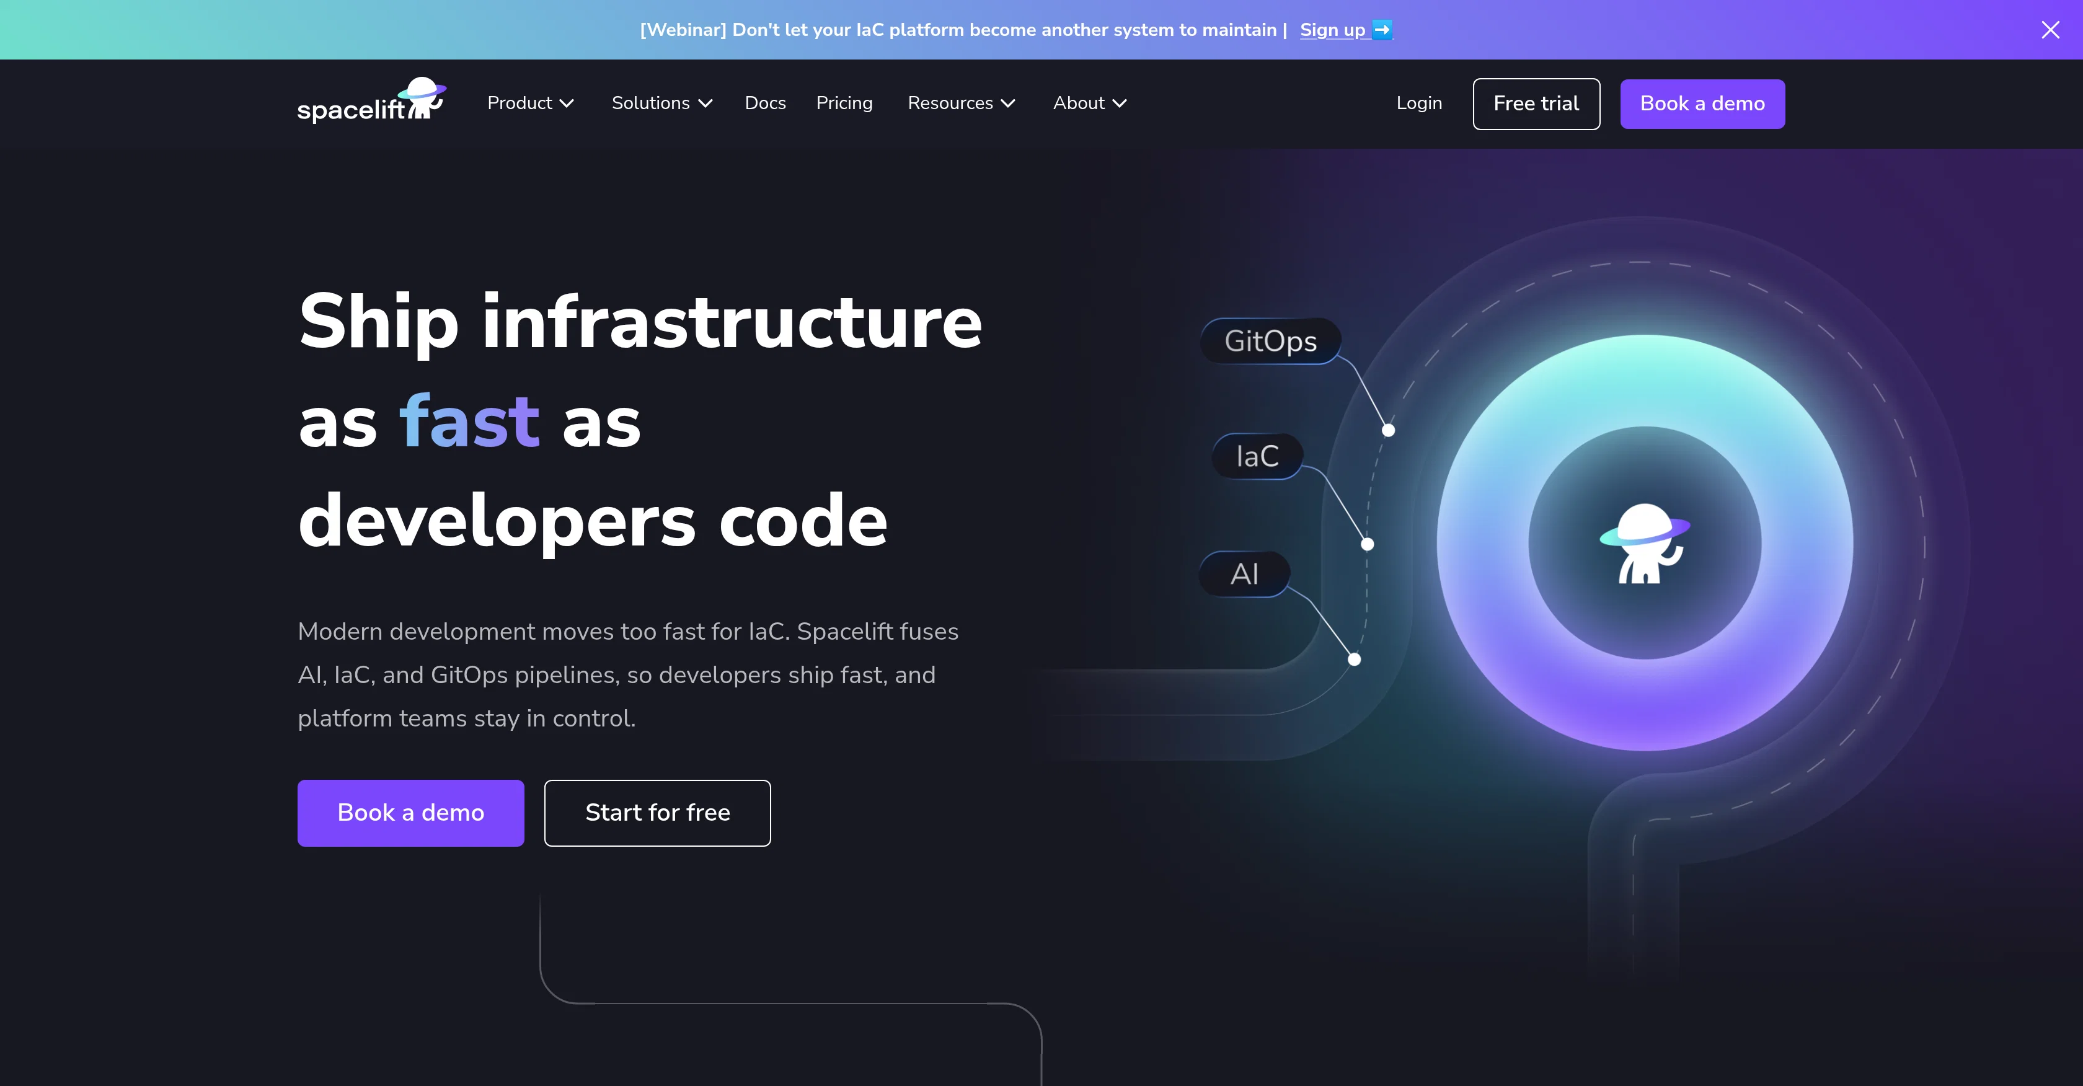Click the Solutions chevron arrow

coord(705,104)
